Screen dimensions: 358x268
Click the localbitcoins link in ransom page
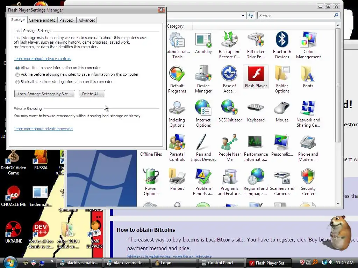(x=170, y=257)
